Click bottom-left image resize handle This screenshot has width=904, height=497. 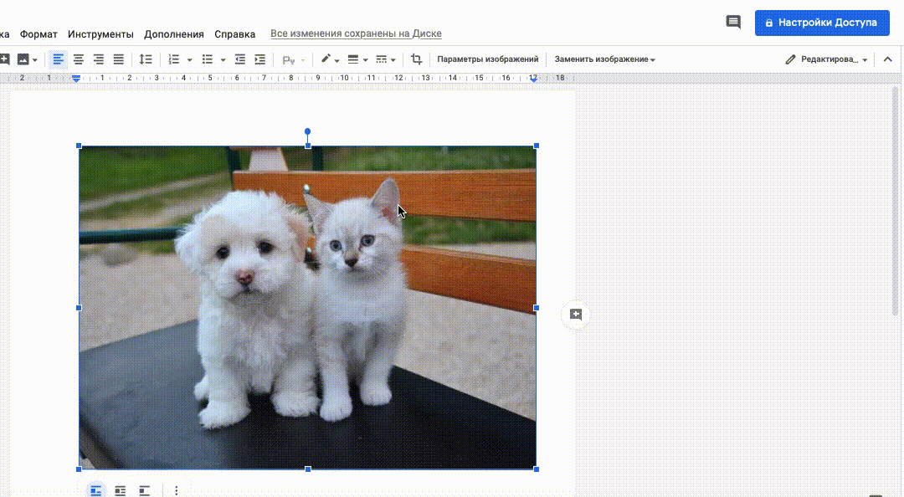pos(79,469)
